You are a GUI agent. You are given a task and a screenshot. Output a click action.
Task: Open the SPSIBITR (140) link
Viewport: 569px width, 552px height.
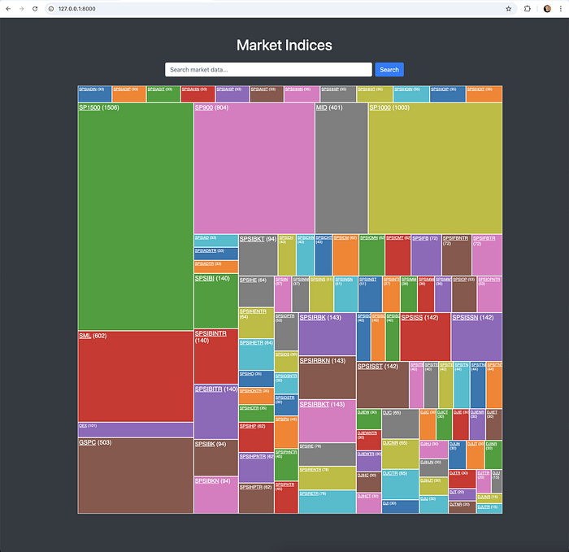208,389
